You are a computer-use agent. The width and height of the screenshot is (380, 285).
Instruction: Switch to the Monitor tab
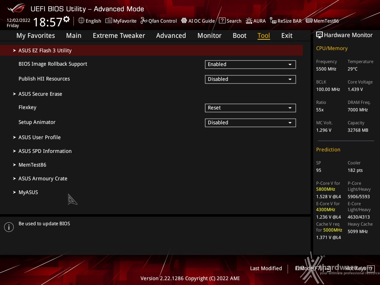point(209,36)
